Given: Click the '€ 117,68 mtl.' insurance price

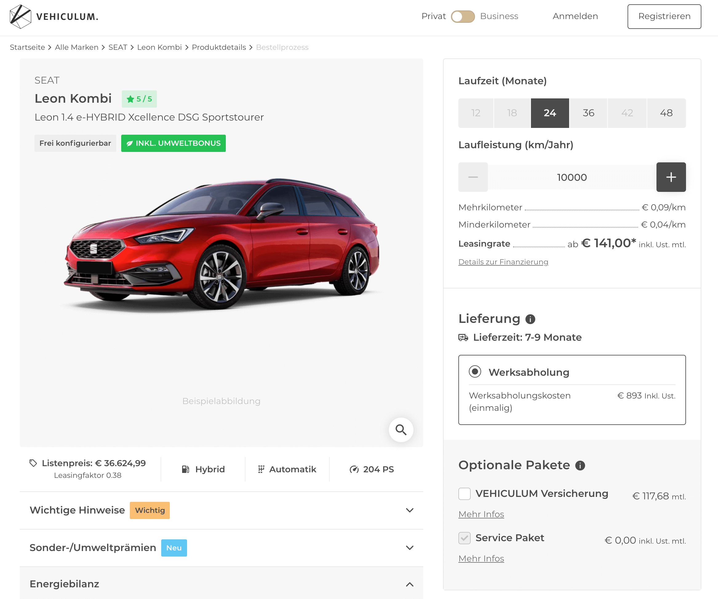Looking at the screenshot, I should [659, 496].
